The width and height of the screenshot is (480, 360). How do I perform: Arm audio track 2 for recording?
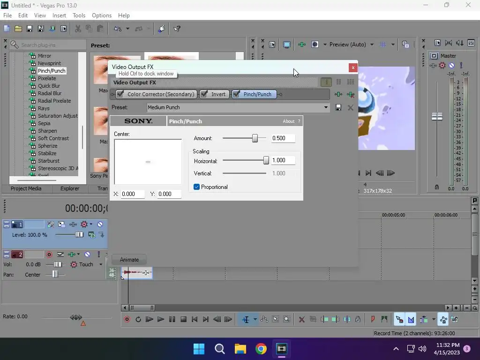click(49, 255)
